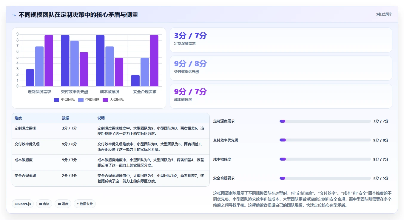Image resolution: width=404 pixels, height=220 pixels.
Task: Click the 成本敏感度 cell in the table
Action: (x=24, y=160)
